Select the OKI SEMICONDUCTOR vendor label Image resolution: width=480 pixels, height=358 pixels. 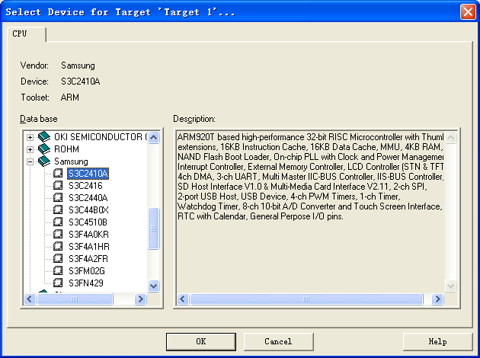(x=101, y=137)
